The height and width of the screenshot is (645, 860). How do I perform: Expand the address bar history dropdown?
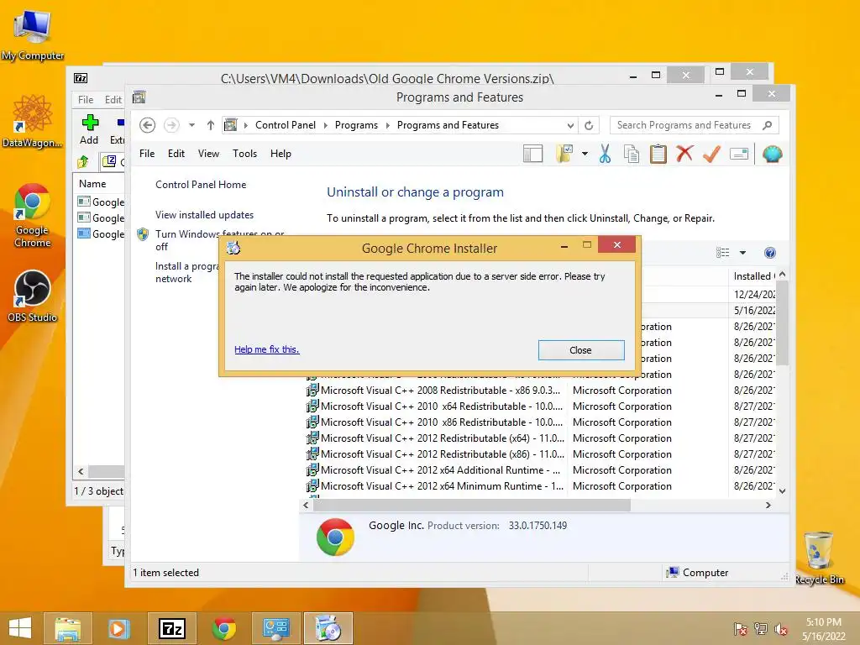(570, 125)
